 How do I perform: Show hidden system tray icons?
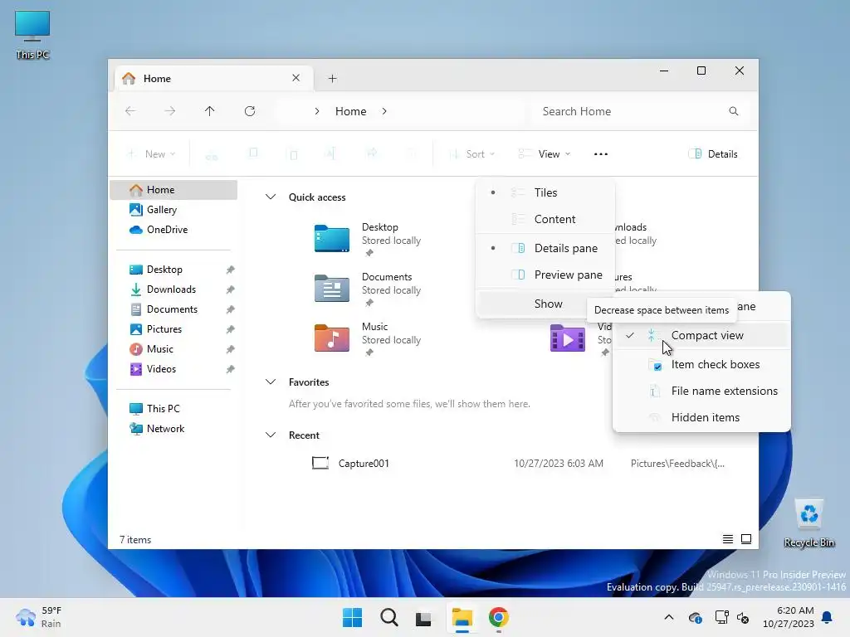(669, 617)
